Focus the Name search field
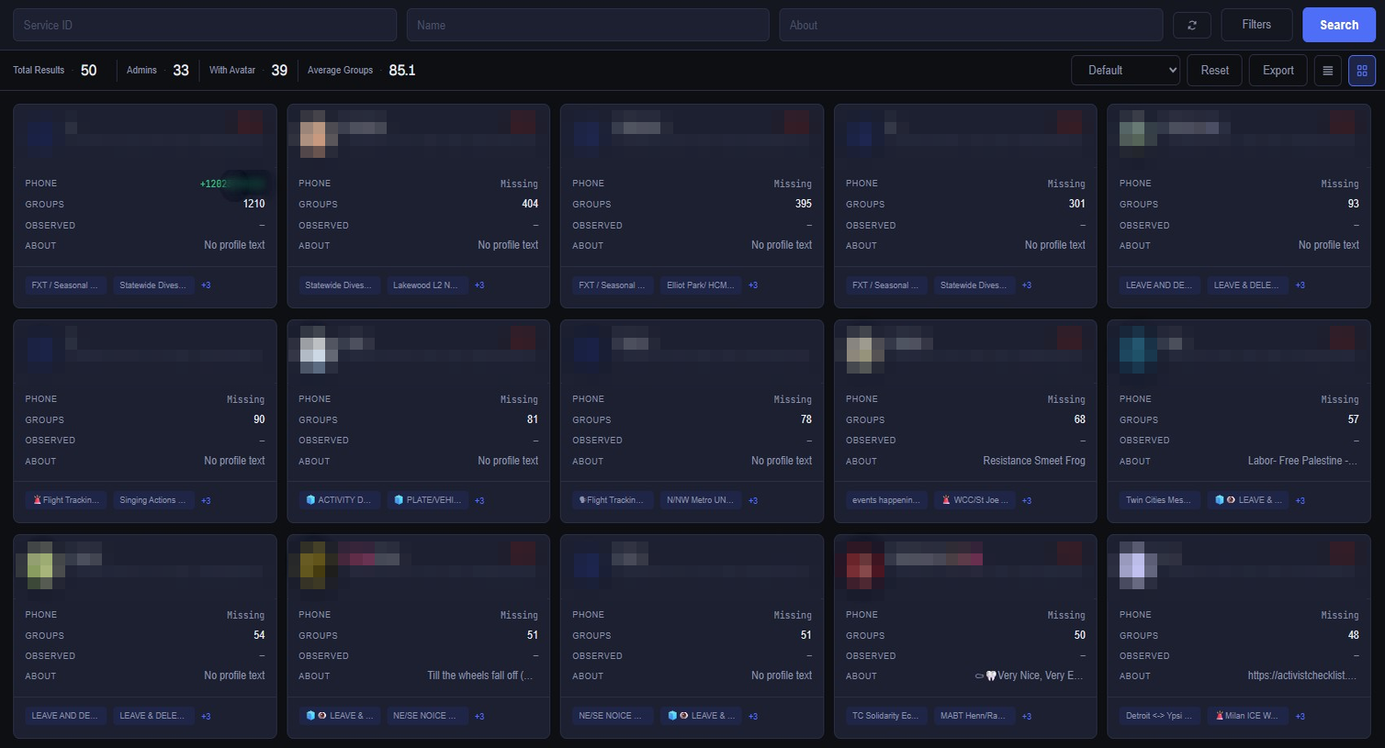 coord(588,25)
